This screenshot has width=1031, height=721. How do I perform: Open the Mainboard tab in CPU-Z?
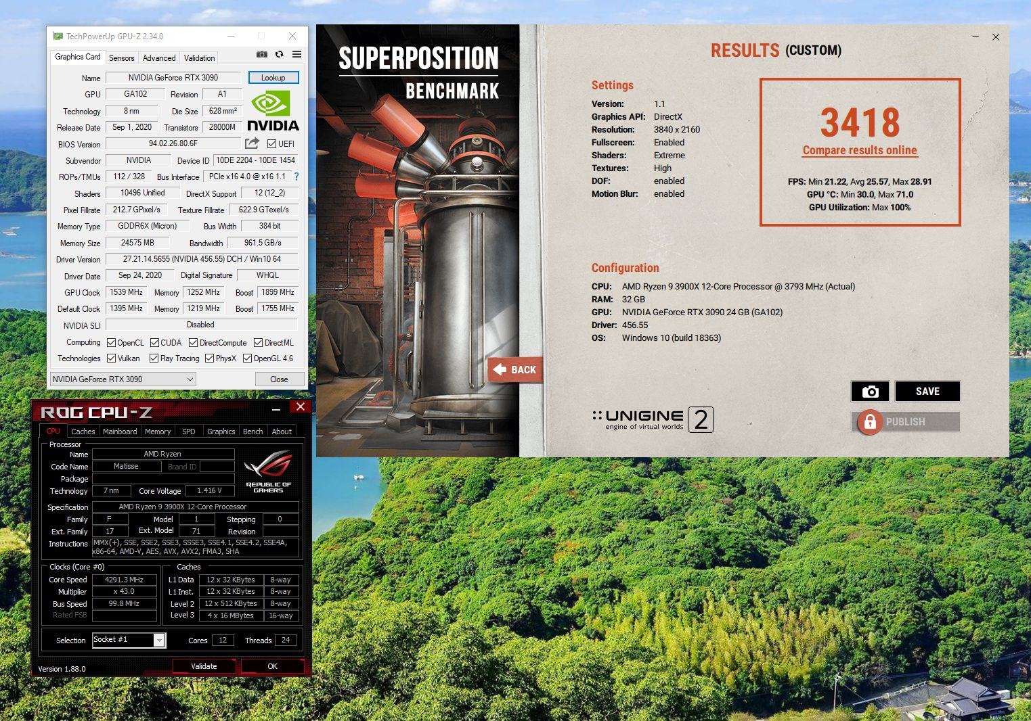pos(120,431)
